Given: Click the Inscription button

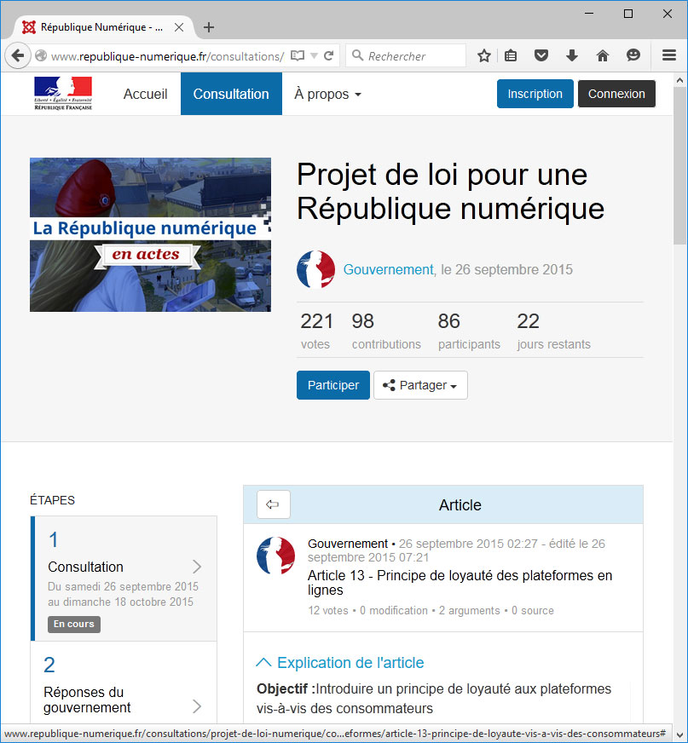Looking at the screenshot, I should pos(535,94).
